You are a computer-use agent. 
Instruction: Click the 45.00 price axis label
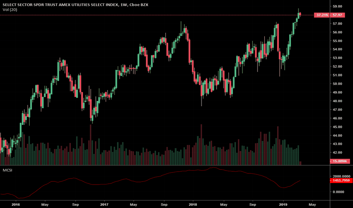point(337,127)
